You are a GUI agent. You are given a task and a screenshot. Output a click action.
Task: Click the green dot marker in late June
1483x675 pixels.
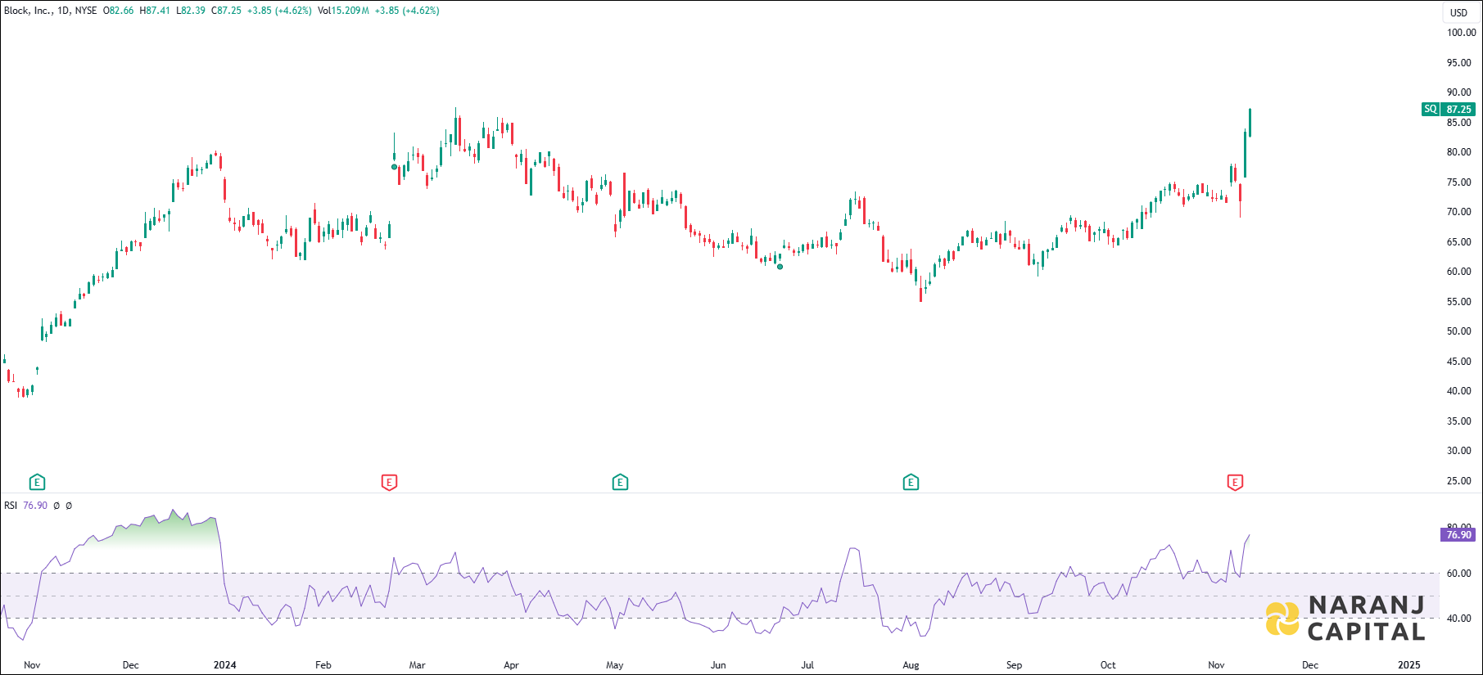[x=780, y=267]
